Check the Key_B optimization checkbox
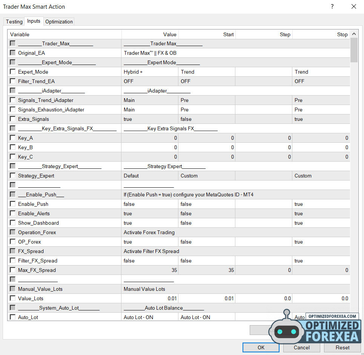 click(x=12, y=147)
